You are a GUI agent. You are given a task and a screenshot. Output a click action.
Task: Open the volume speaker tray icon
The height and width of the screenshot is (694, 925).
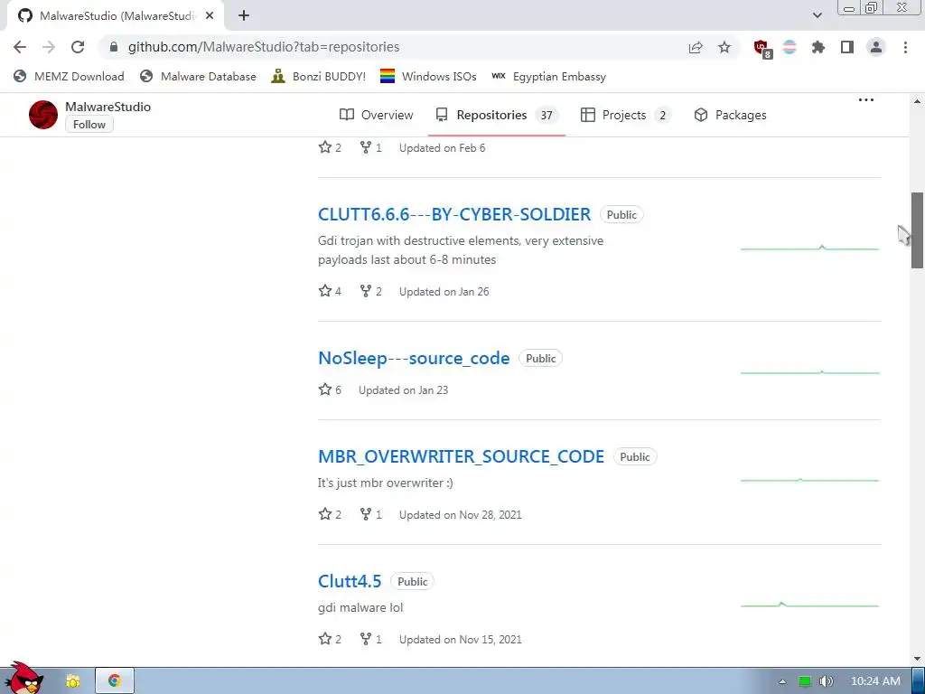826,681
